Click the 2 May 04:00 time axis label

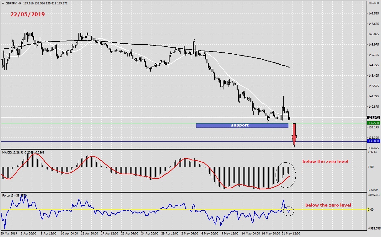click(189, 234)
